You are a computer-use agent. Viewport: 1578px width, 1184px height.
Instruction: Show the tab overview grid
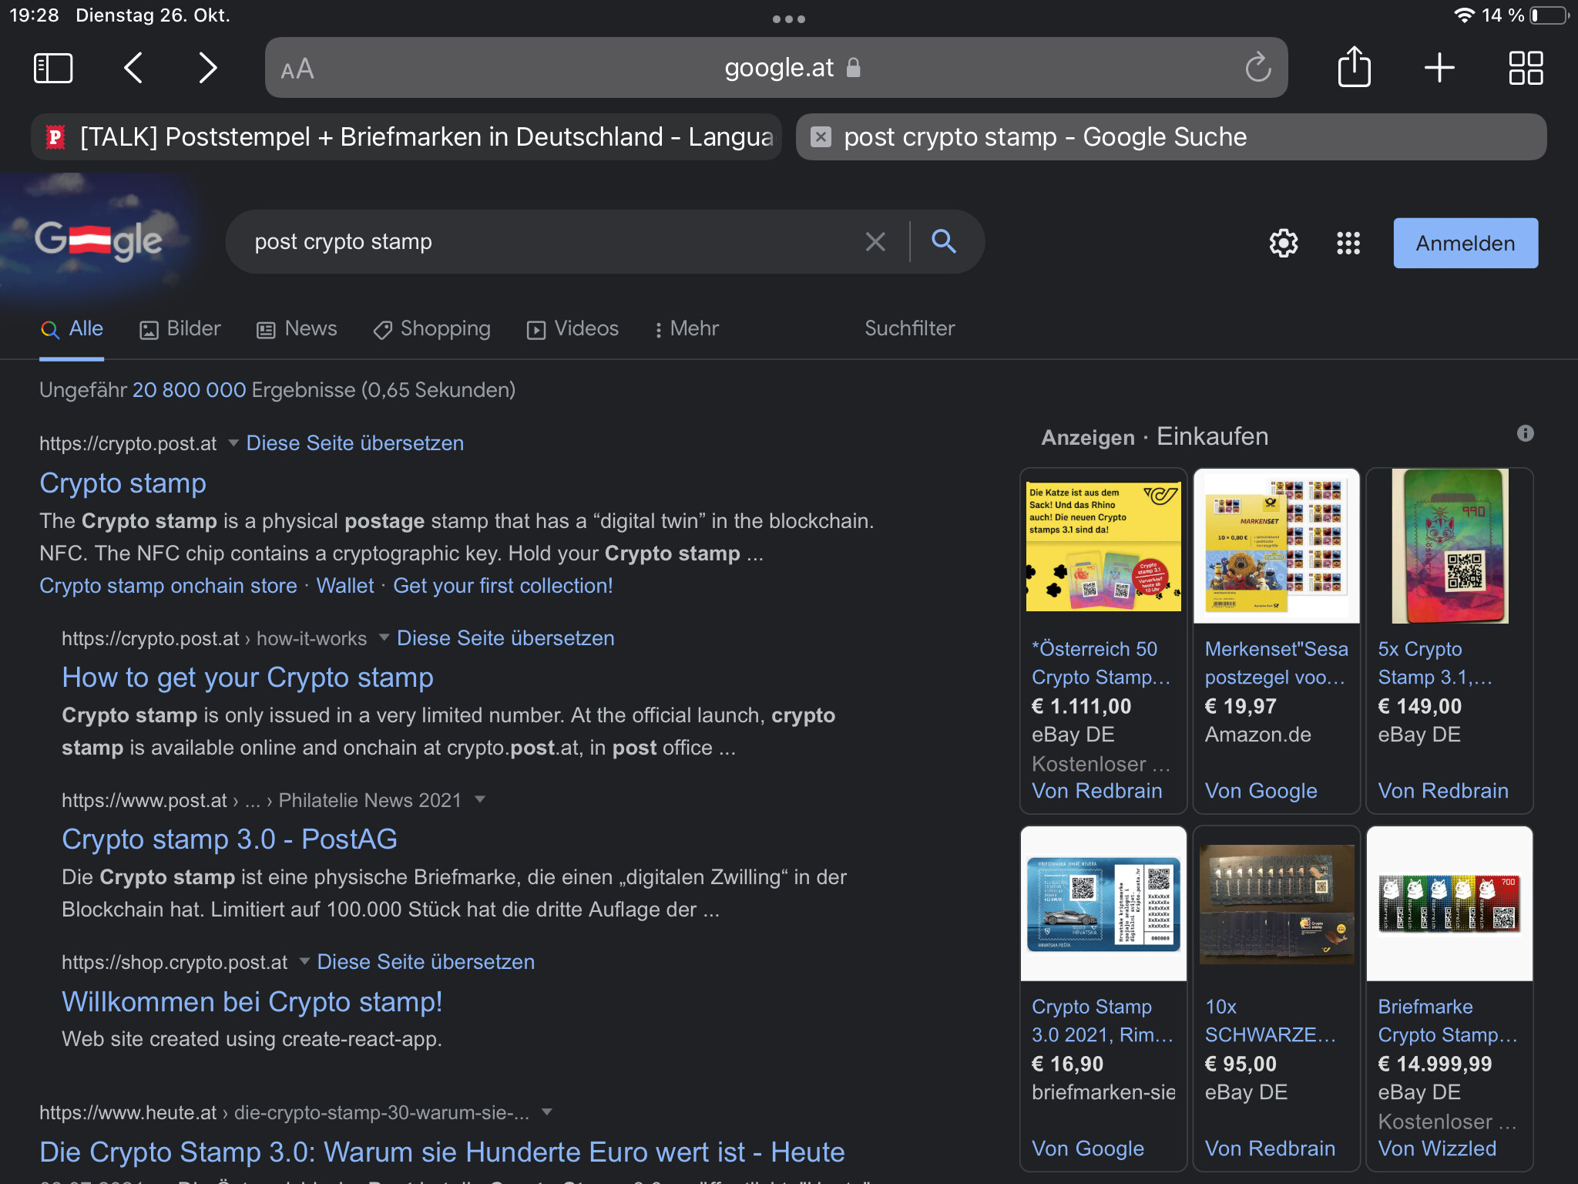[x=1525, y=68]
